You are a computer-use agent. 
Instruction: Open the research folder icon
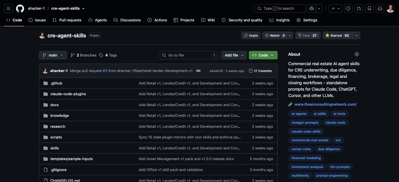point(46,127)
